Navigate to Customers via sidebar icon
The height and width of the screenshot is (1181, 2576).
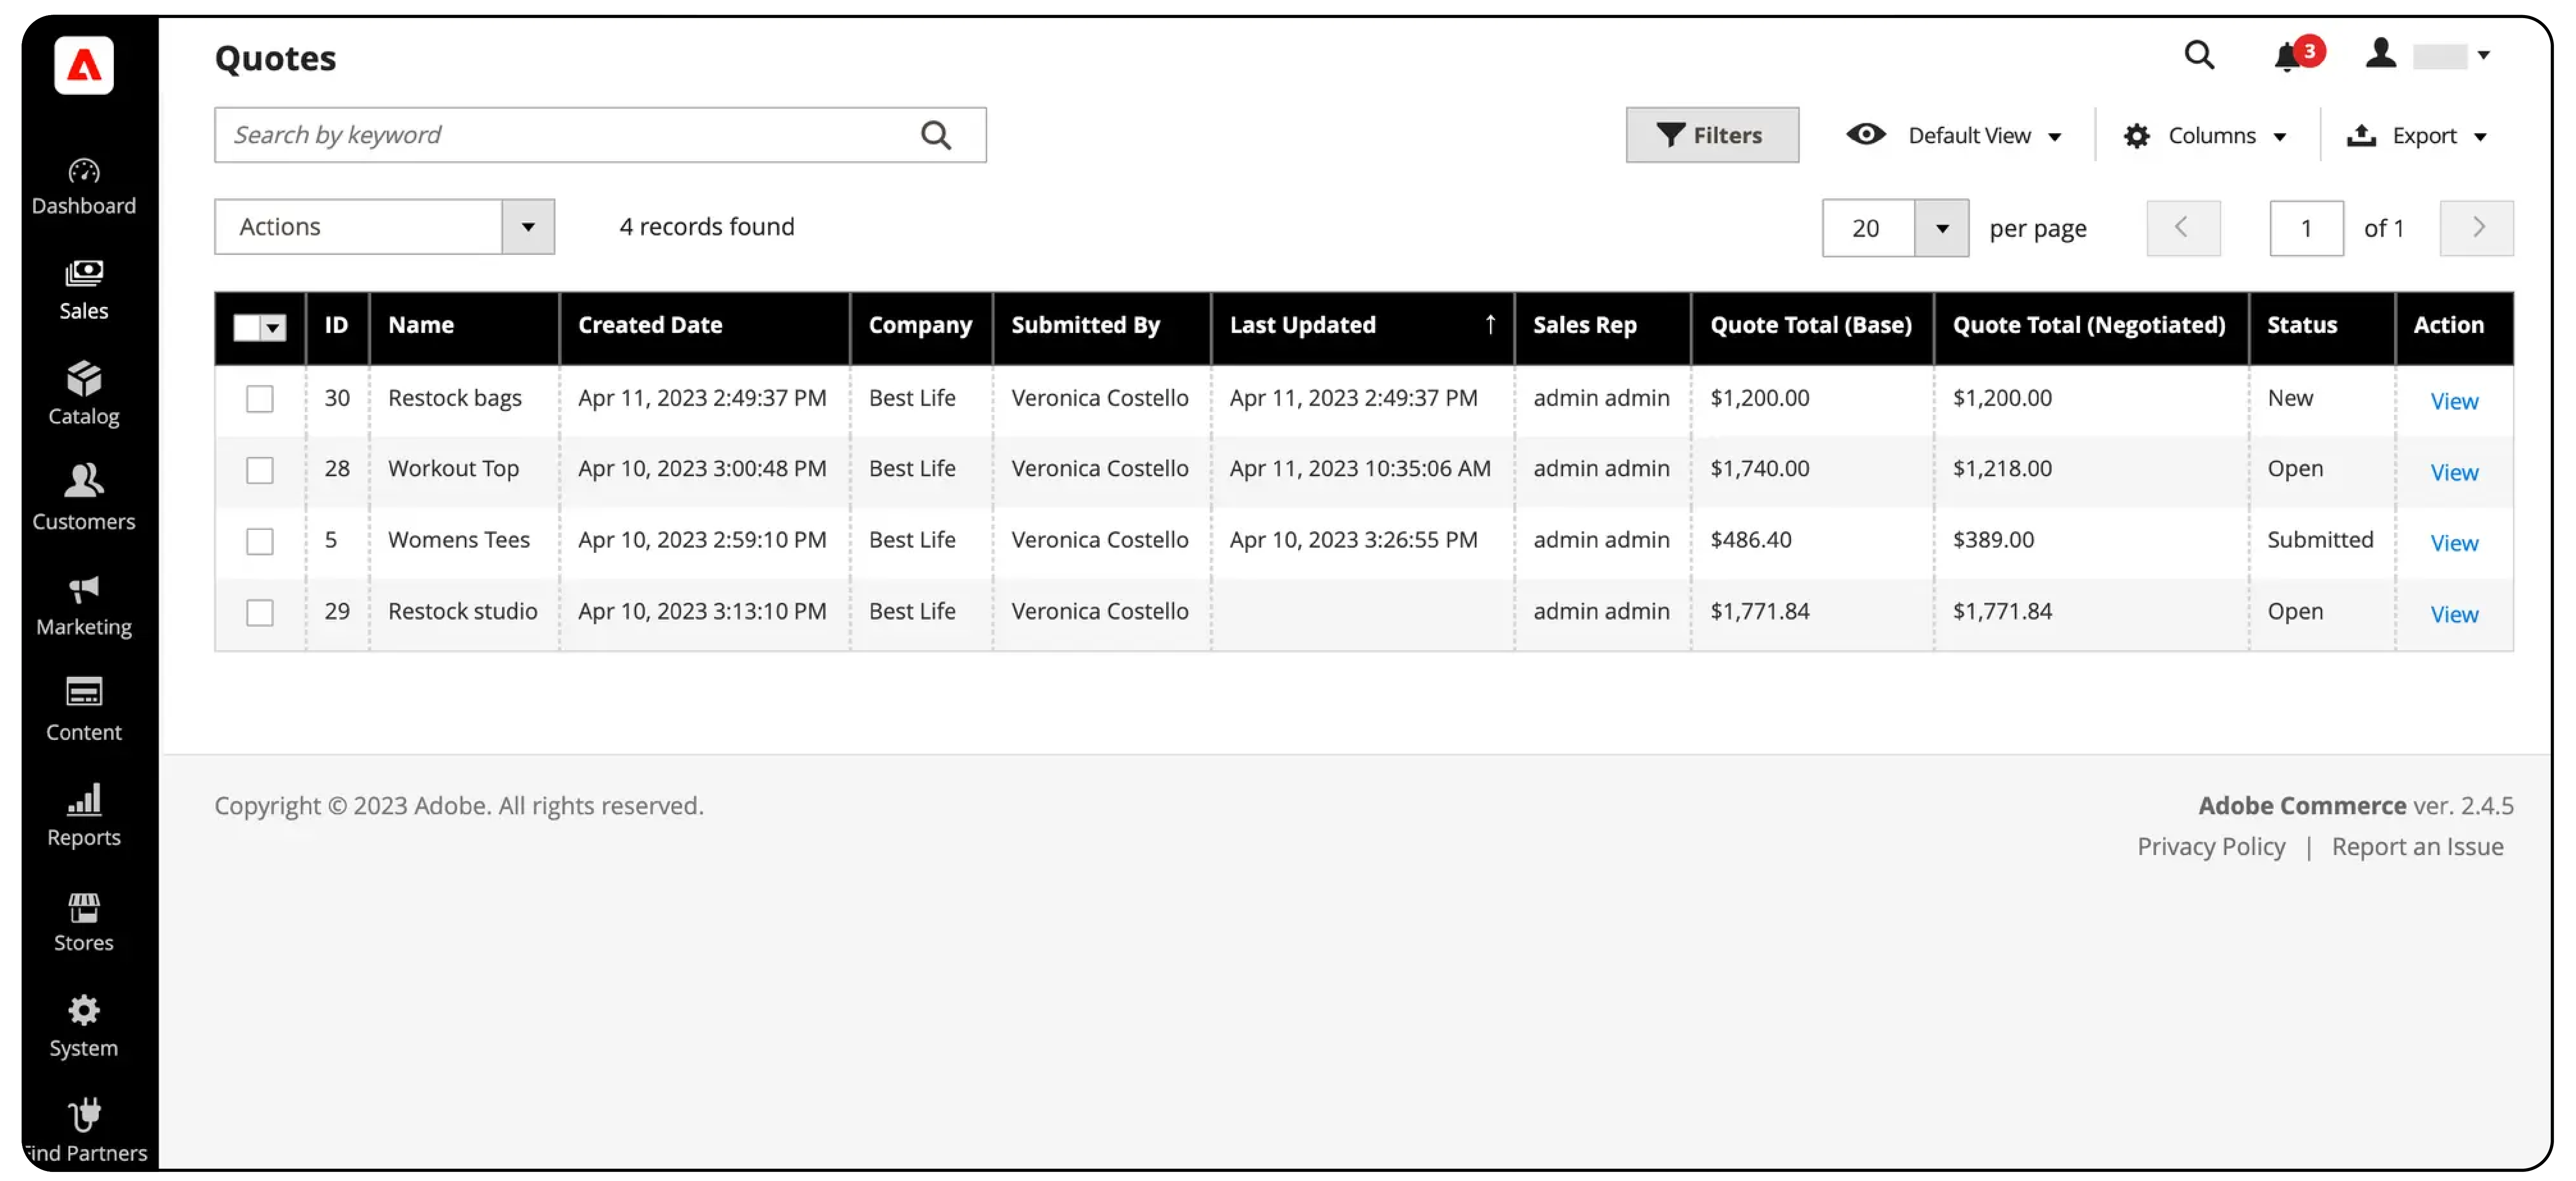tap(84, 497)
